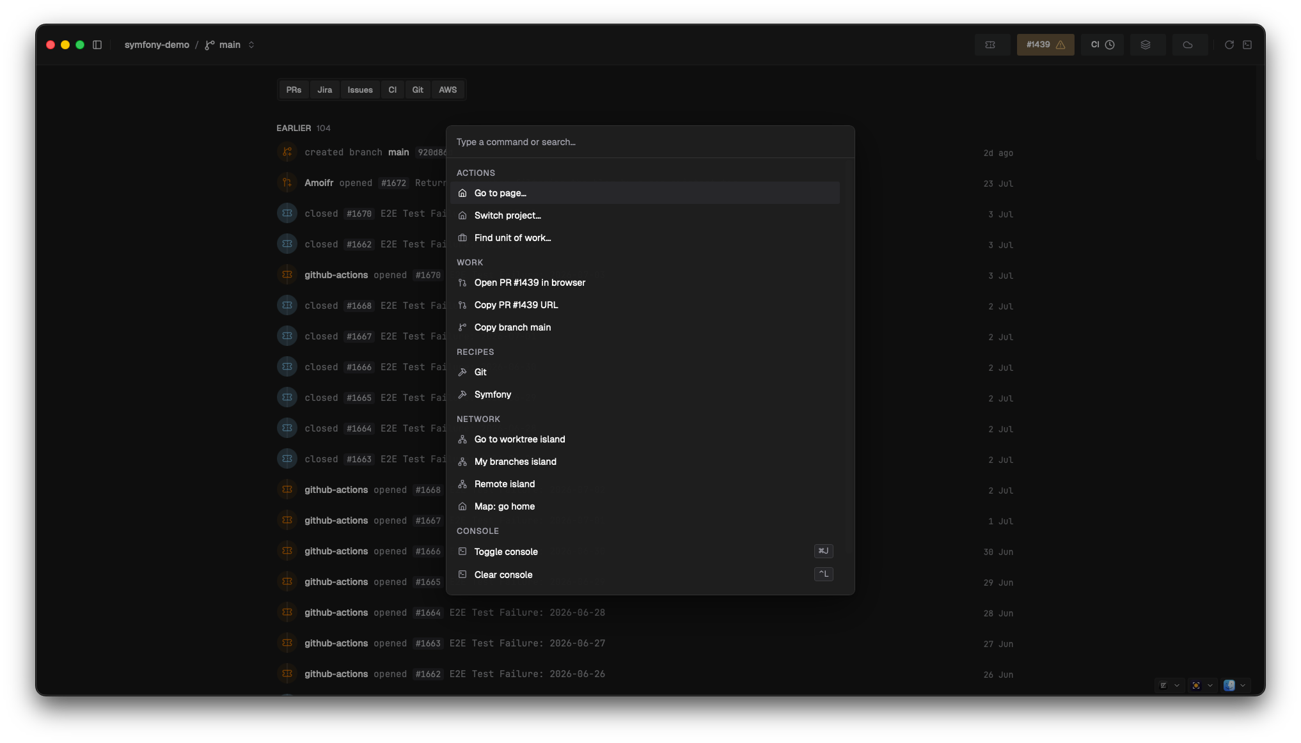Select Clear console command

(645, 574)
